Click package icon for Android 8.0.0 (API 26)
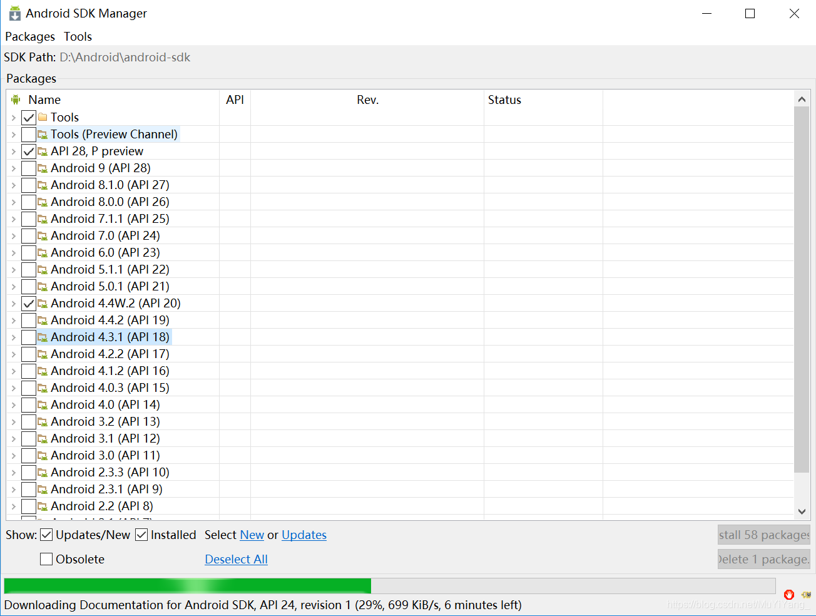This screenshot has width=816, height=616. (x=43, y=202)
